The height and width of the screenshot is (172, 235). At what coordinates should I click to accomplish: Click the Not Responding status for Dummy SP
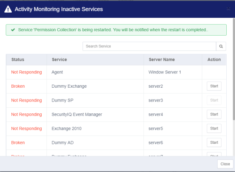pos(26,100)
